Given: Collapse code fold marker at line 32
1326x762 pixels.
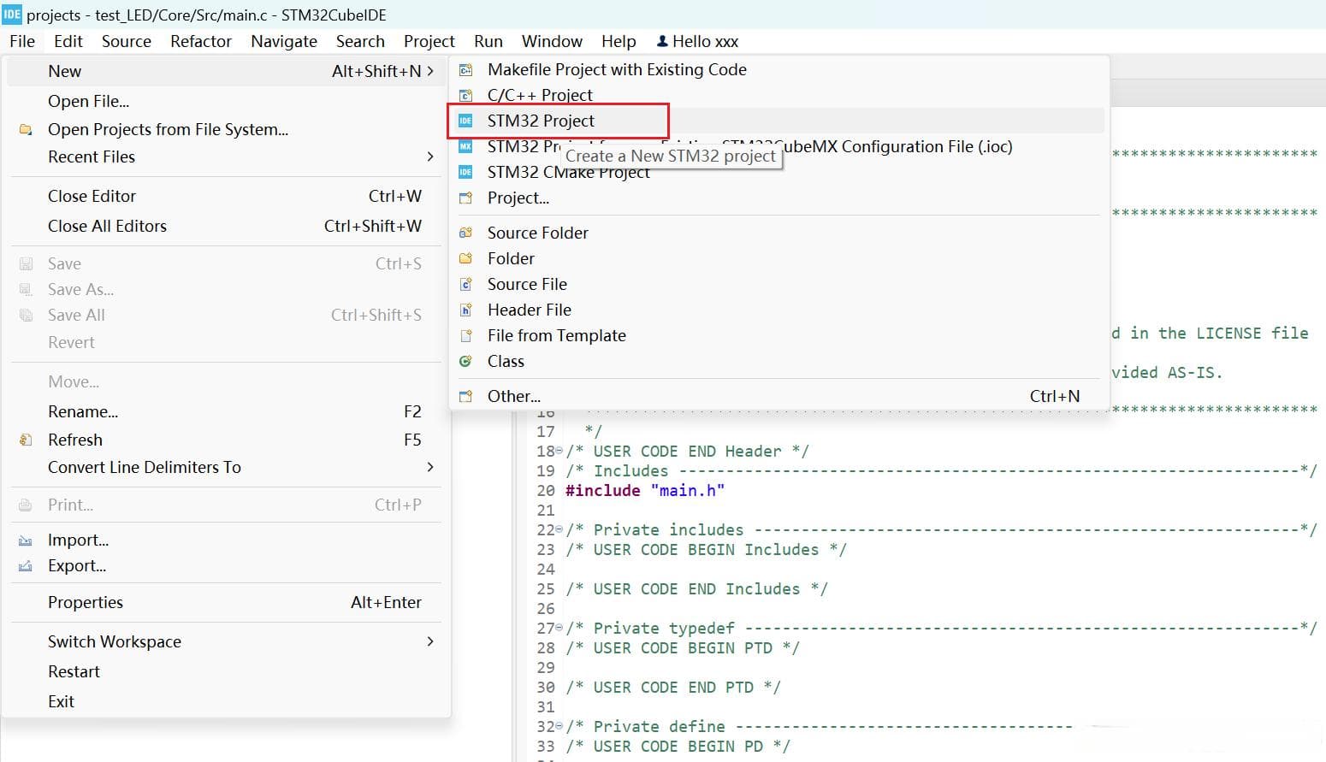Looking at the screenshot, I should (x=559, y=726).
